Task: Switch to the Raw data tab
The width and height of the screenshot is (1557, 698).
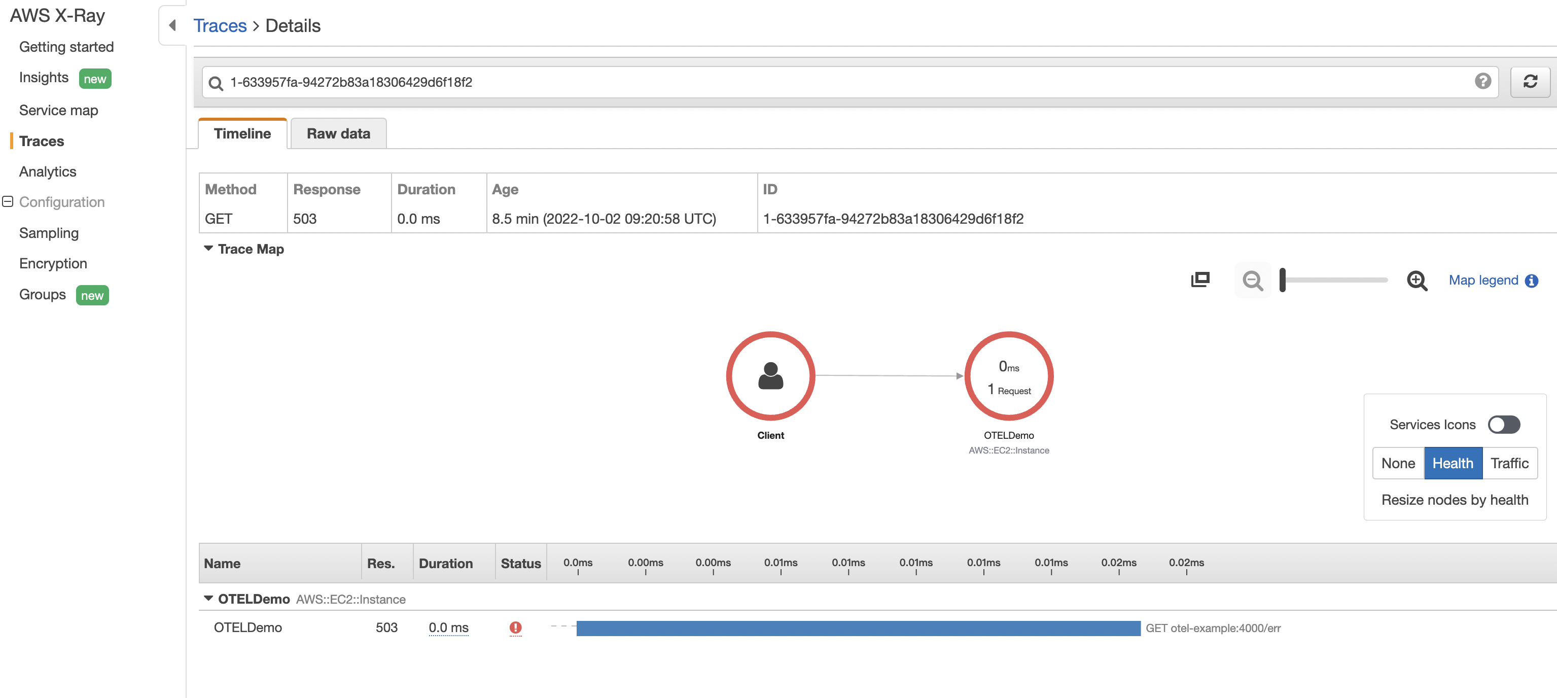Action: pyautogui.click(x=338, y=133)
